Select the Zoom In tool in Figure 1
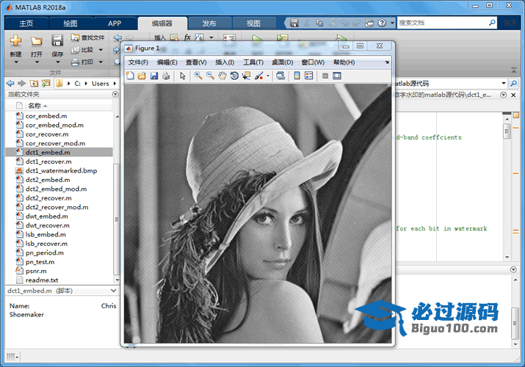Viewport: 525px width, 367px height. click(x=198, y=76)
